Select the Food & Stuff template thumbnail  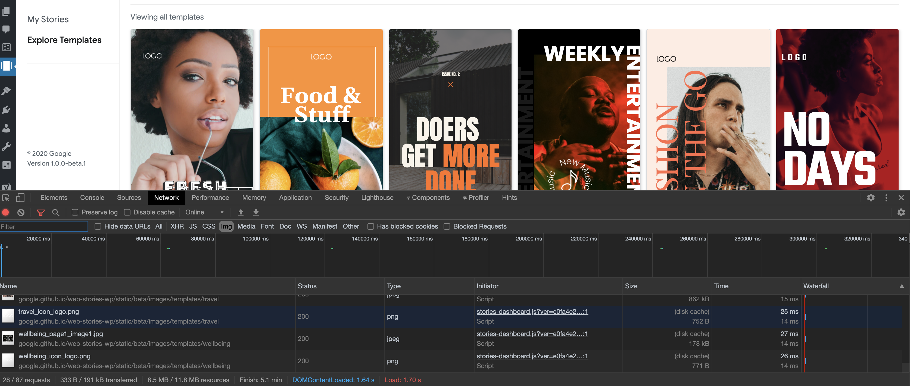click(x=321, y=110)
